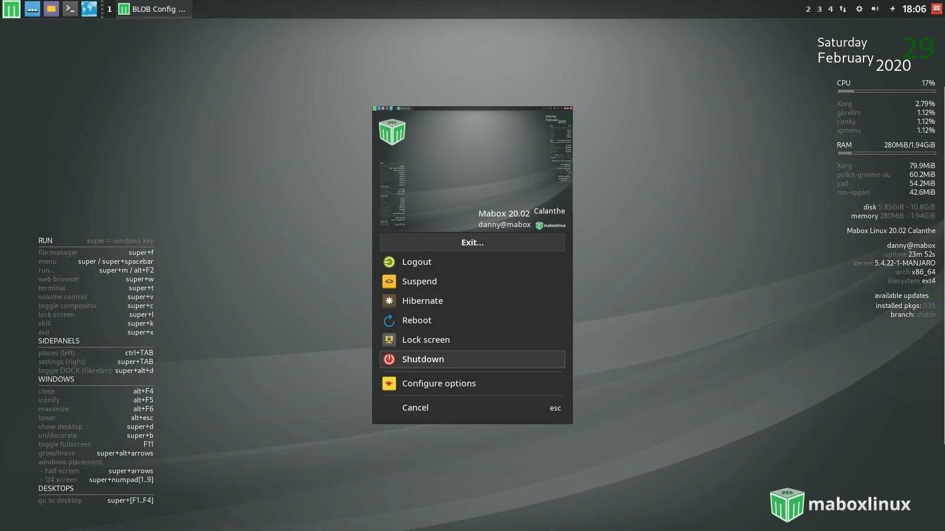Choose Shutdown from the exit menu

coord(472,359)
